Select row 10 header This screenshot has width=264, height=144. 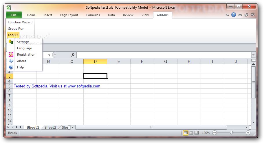click(x=10, y=111)
